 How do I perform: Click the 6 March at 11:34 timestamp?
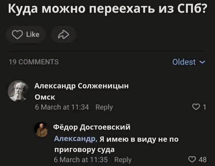pos(62,107)
